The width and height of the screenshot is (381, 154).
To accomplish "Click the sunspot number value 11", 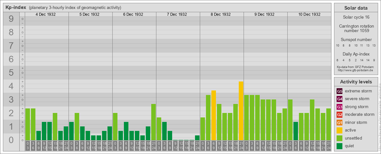I will (362, 46).
